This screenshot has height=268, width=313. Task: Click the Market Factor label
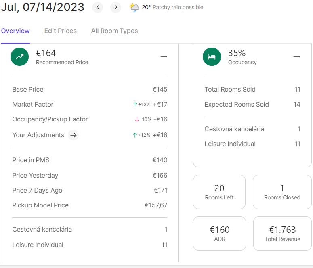33,105
